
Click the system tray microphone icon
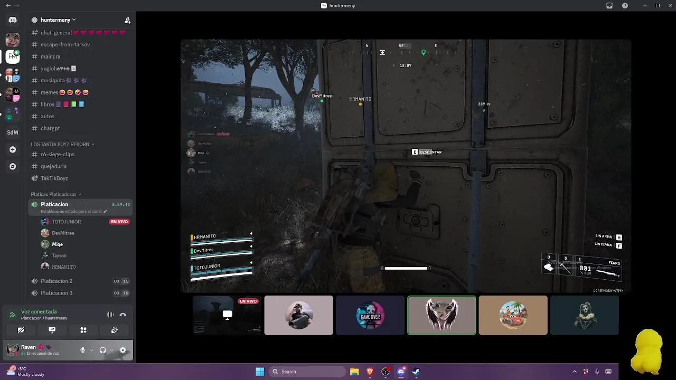click(597, 372)
